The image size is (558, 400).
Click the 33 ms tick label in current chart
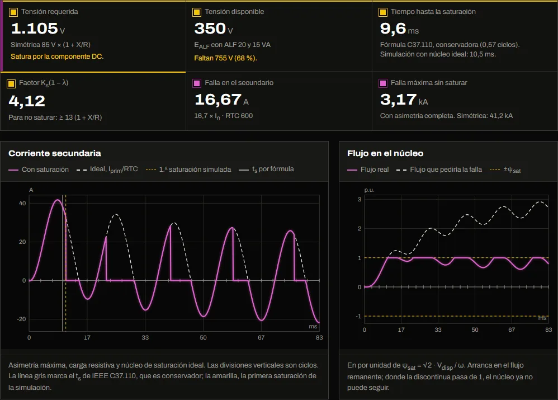point(145,337)
